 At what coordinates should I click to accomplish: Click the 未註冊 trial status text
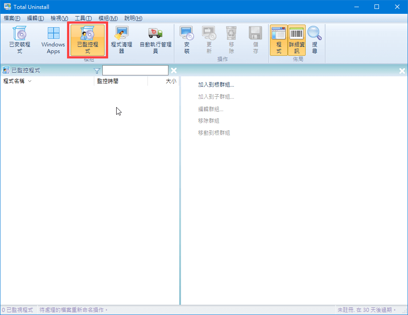(366, 310)
